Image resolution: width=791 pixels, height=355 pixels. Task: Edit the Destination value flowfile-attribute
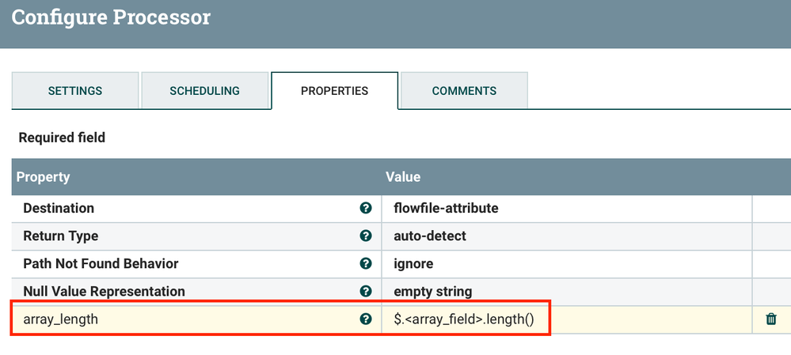pyautogui.click(x=446, y=208)
